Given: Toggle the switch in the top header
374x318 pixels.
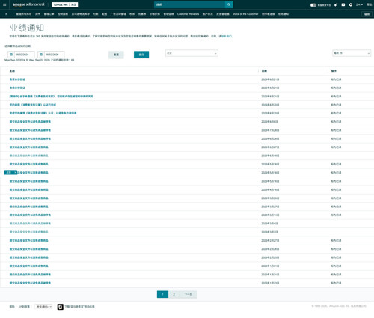Looking at the screenshot, I should coord(313,5).
